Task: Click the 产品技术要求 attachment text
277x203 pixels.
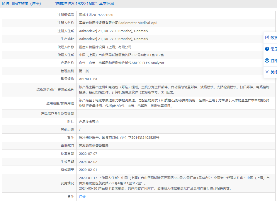Action: coord(89,122)
